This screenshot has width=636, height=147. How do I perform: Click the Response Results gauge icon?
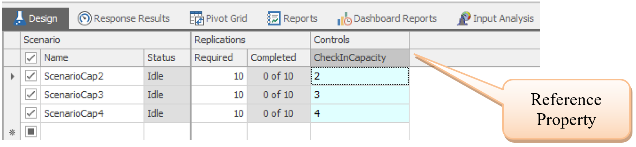[x=84, y=18]
